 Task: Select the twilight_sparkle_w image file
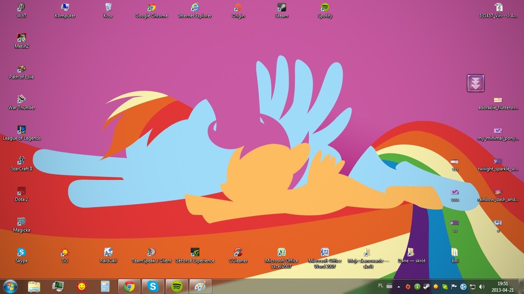pyautogui.click(x=498, y=164)
